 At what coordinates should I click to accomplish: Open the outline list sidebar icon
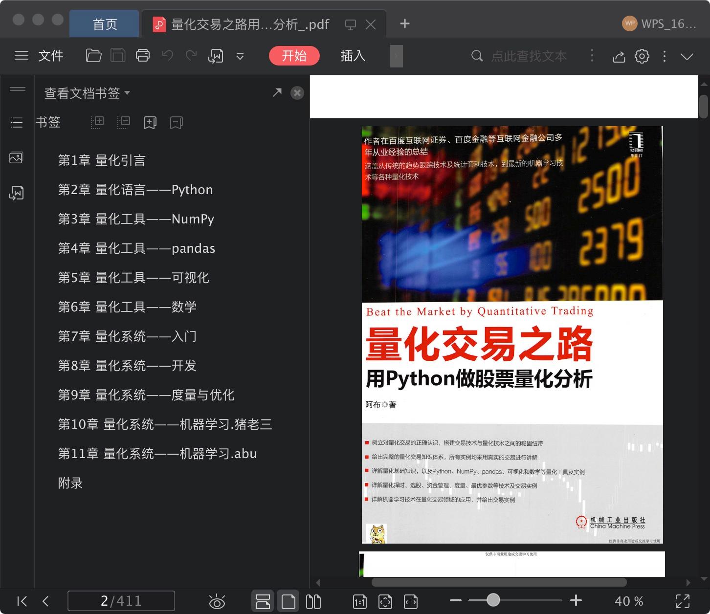(17, 122)
